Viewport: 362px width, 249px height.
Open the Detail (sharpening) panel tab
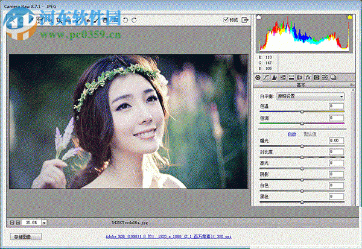(x=275, y=78)
